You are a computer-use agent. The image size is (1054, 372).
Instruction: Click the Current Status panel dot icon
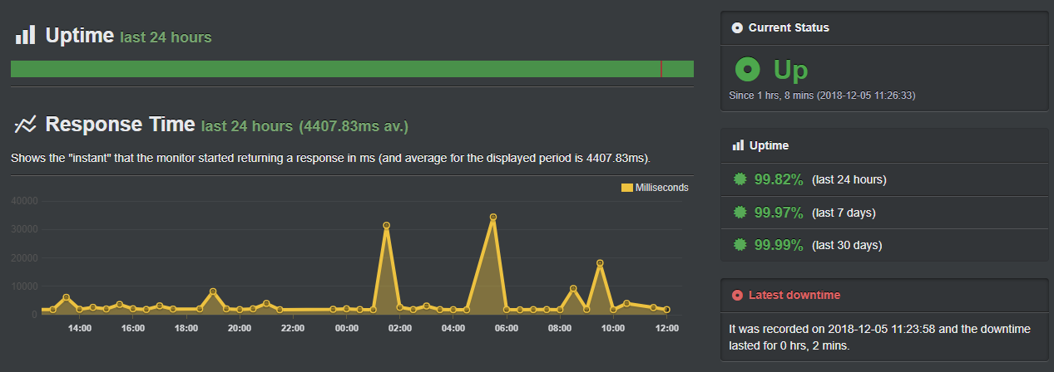tap(737, 27)
